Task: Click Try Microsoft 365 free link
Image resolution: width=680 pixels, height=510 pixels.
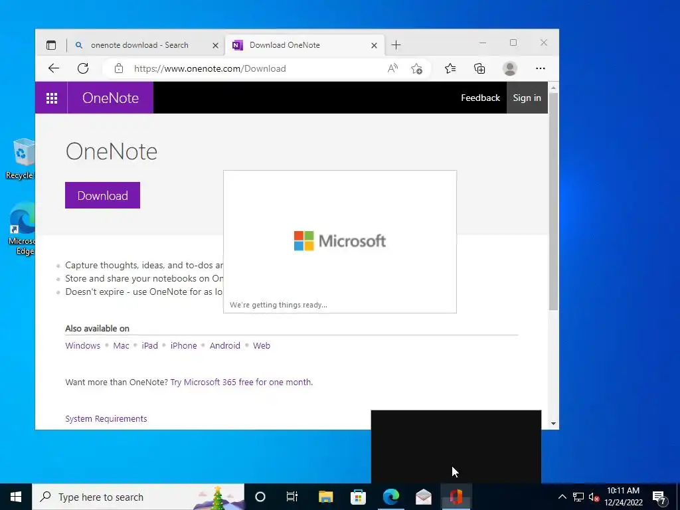Action: pyautogui.click(x=242, y=382)
